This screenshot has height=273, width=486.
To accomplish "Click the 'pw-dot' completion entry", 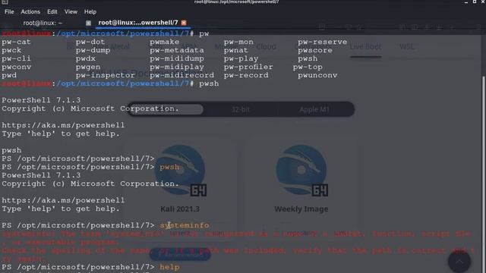I will [x=90, y=42].
